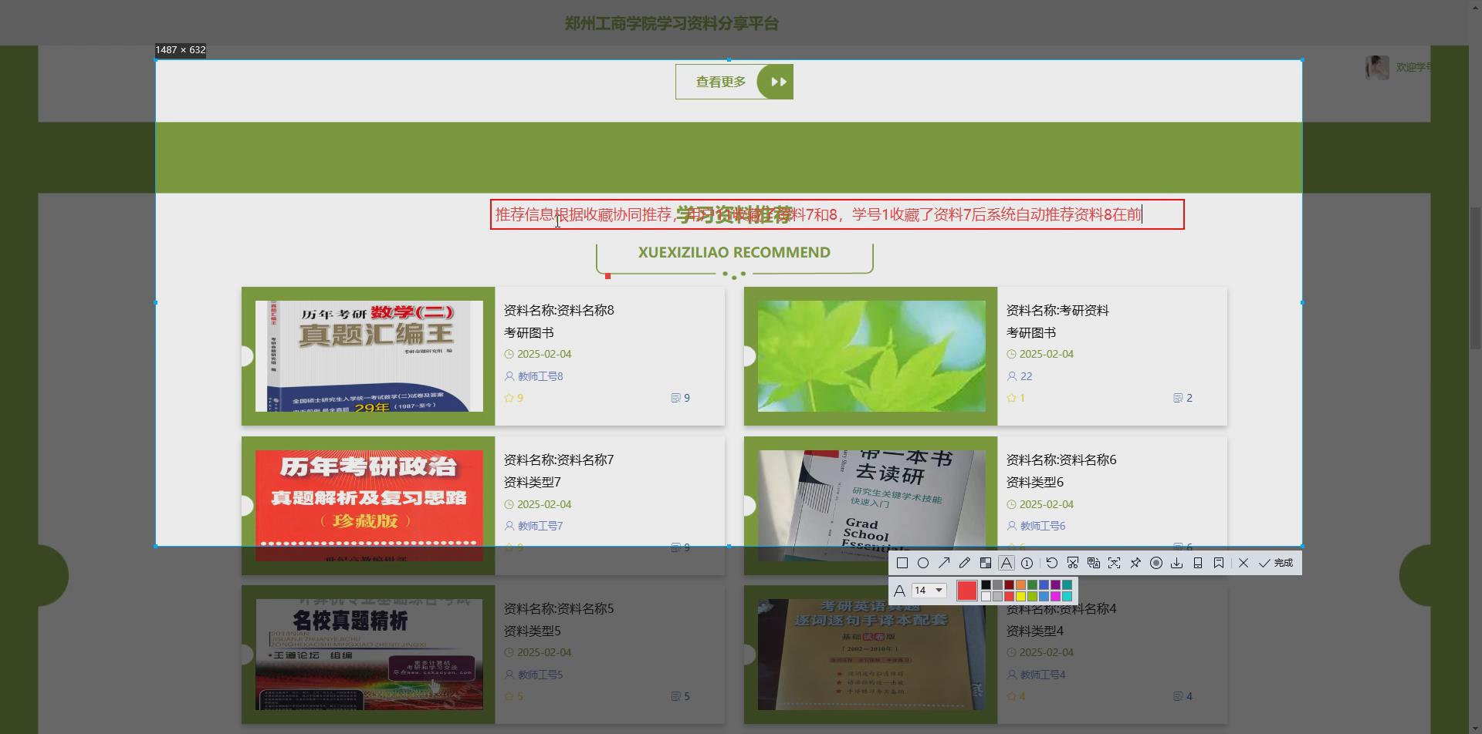Toggle the step-number annotation tool

point(1027,563)
